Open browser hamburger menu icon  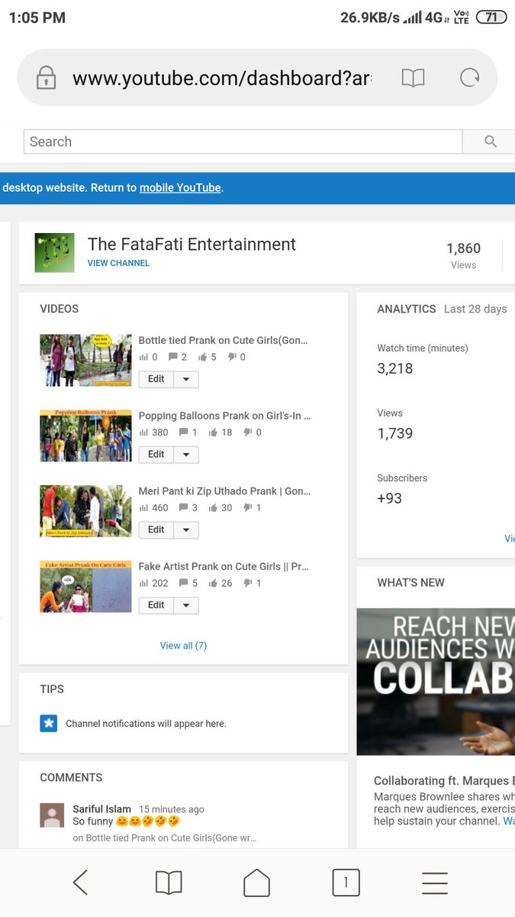[435, 883]
